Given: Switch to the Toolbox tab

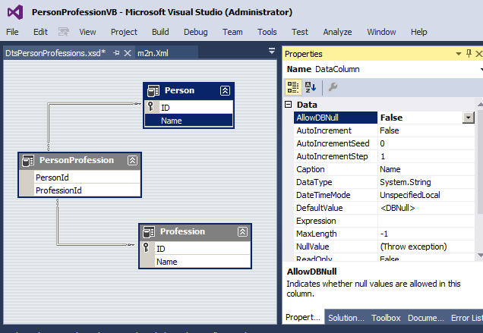Looking at the screenshot, I should tap(386, 318).
